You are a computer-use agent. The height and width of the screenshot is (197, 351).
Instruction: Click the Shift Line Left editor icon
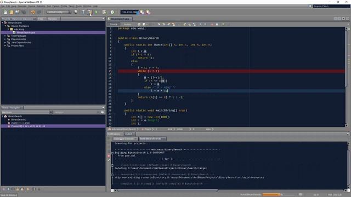tap(200, 24)
